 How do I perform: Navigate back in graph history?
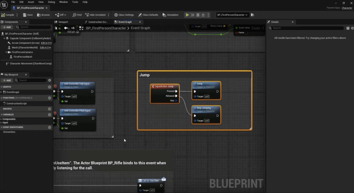click(66, 28)
